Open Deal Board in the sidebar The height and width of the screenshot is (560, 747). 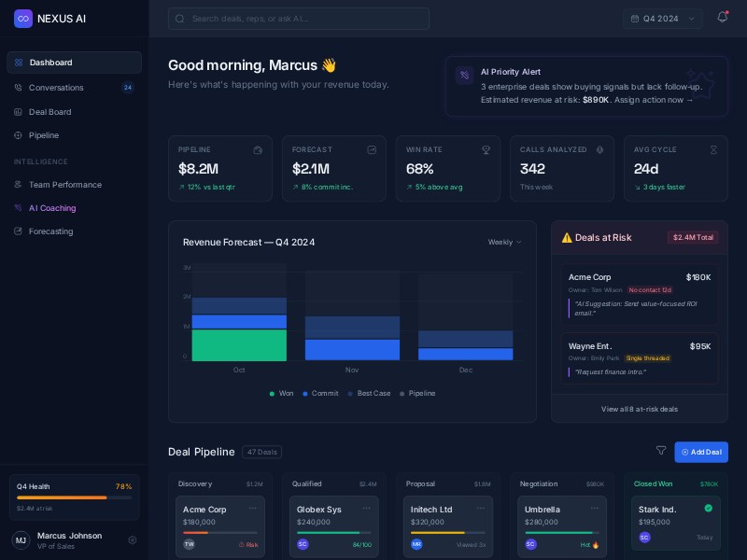pos(49,112)
